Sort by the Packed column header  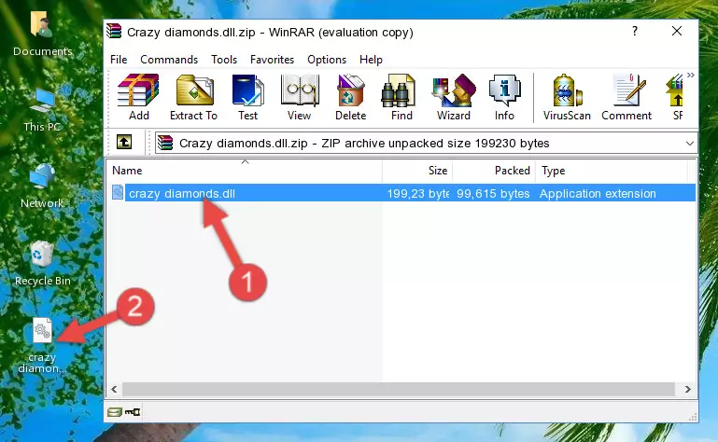tap(494, 171)
